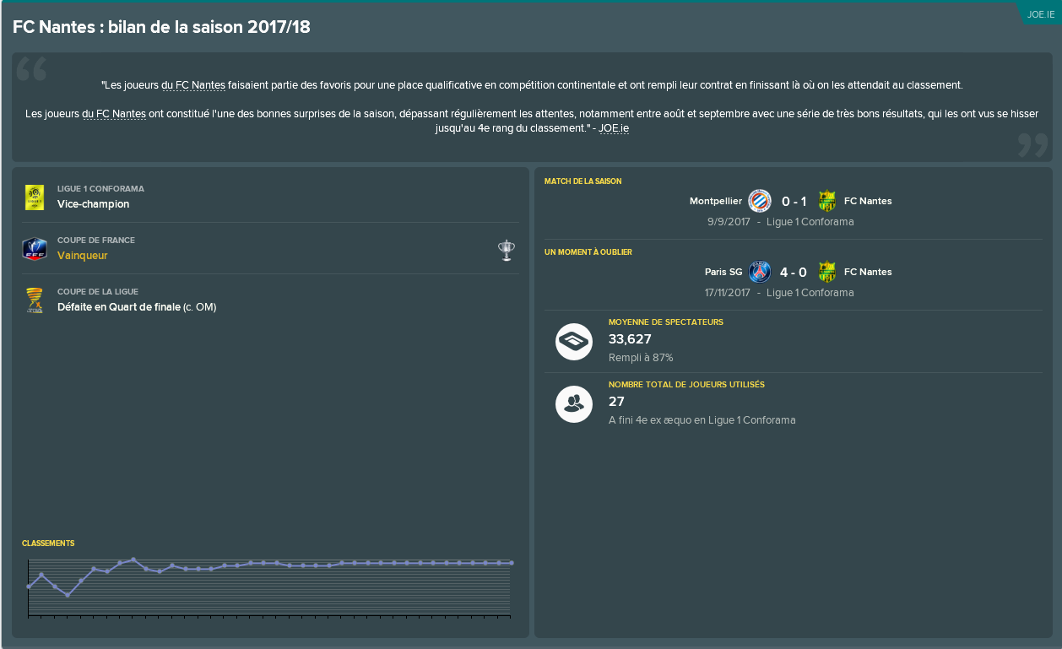
Task: Click the MOYENNE DE SPECTATEURS label
Action: [x=666, y=322]
